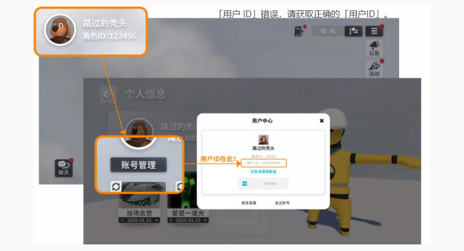Click the 退出账号 log out link
Image resolution: width=464 pixels, height=251 pixels.
point(282,203)
